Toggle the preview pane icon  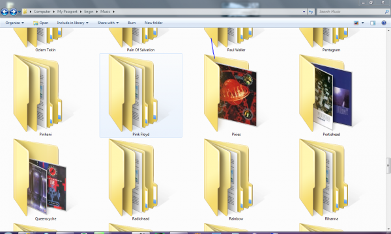click(x=373, y=23)
